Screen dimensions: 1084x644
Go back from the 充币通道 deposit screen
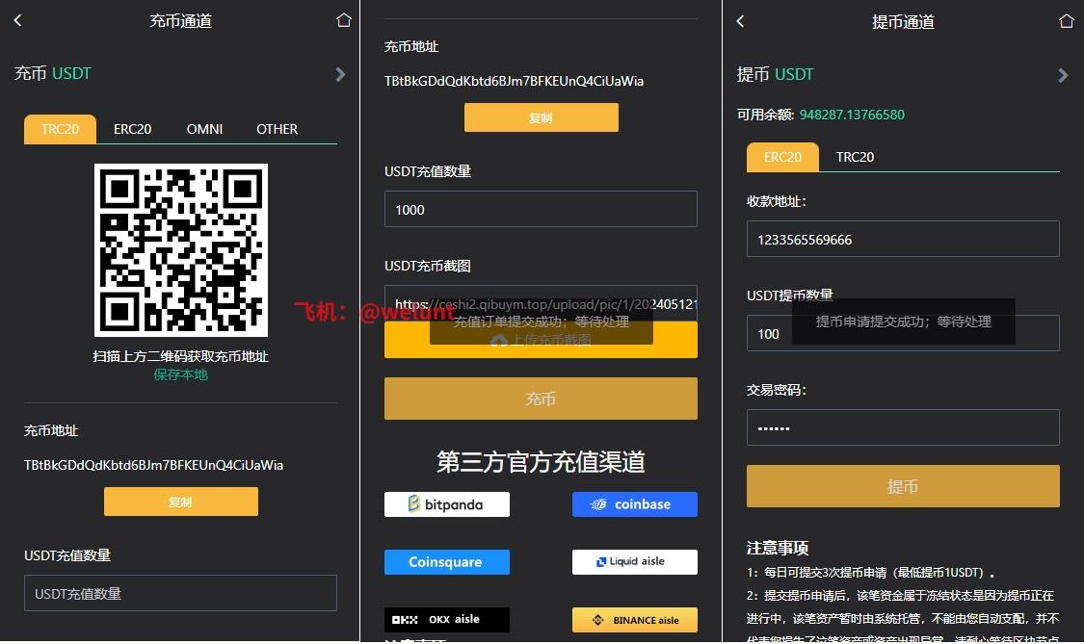(18, 20)
